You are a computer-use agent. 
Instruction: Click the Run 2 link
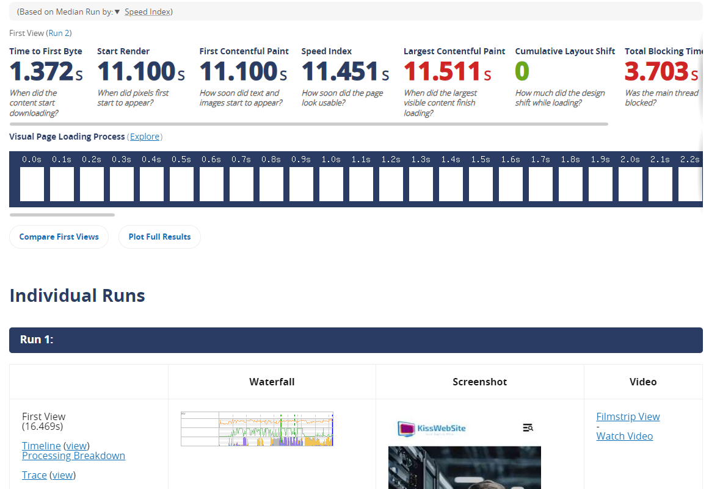pyautogui.click(x=59, y=33)
